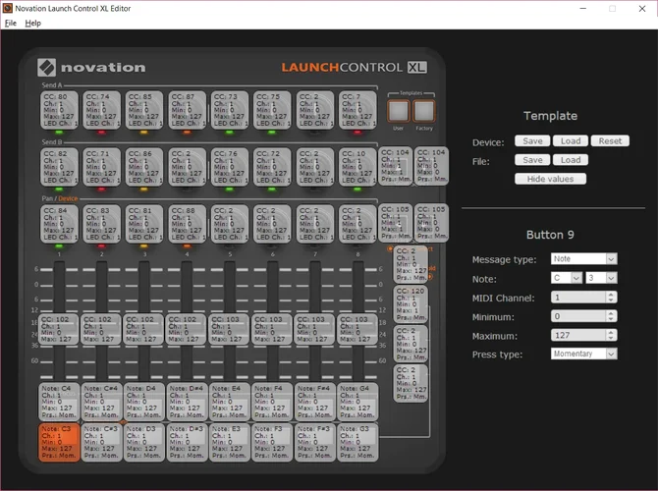Select the Pan knob CC 84
Screen dimensions: 658x491
coord(59,224)
